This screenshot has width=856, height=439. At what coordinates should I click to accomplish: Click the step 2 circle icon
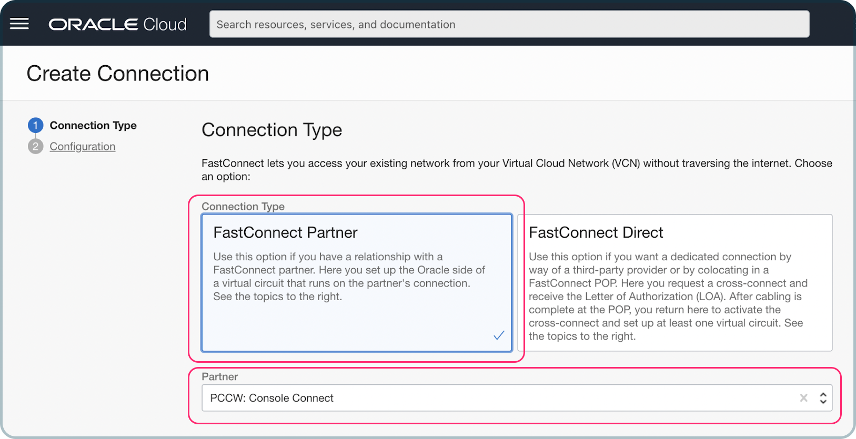tap(35, 146)
